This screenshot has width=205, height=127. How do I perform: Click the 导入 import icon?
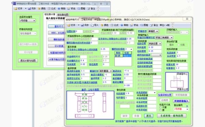(x=94, y=25)
